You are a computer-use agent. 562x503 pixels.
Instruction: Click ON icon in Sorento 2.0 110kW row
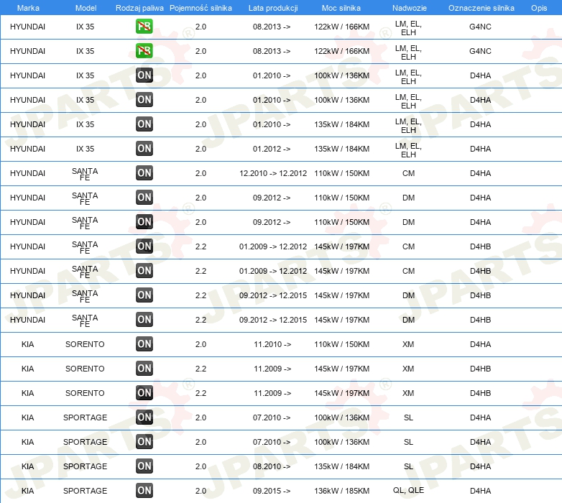144,344
